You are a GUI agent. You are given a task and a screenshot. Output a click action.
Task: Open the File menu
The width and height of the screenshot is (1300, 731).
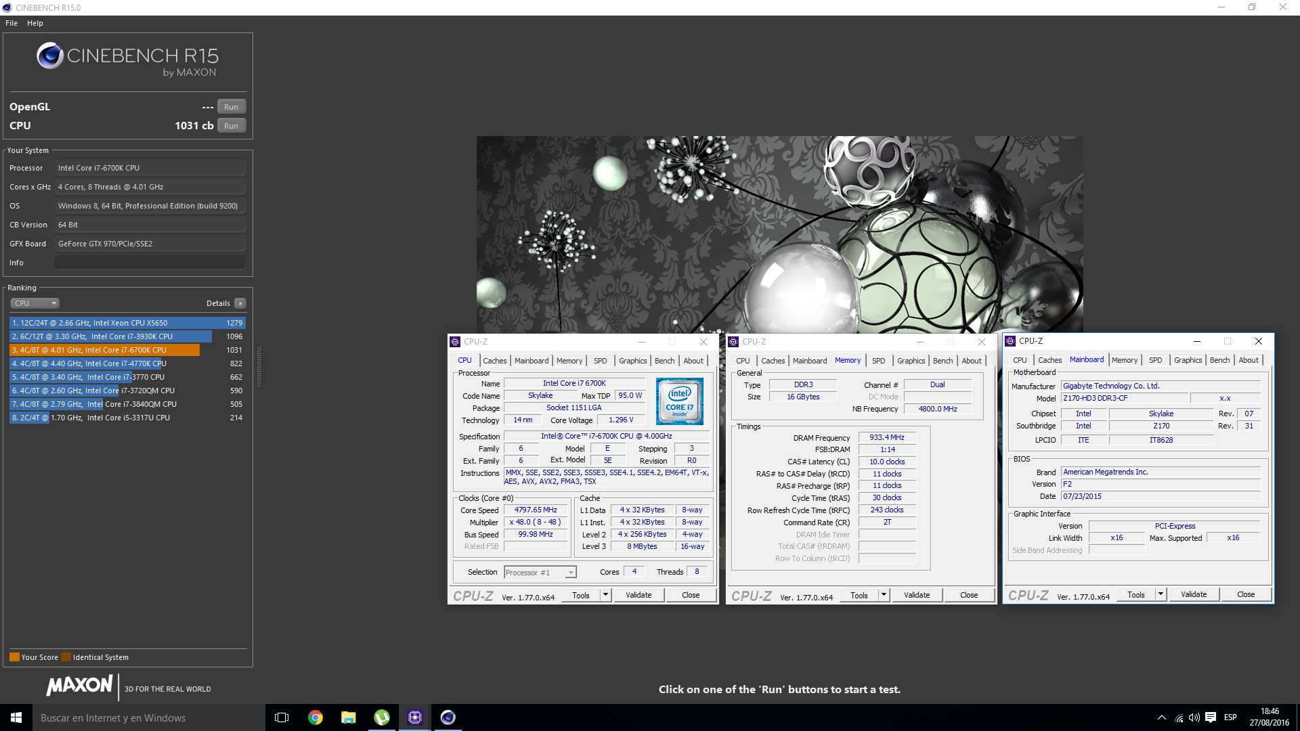[12, 23]
